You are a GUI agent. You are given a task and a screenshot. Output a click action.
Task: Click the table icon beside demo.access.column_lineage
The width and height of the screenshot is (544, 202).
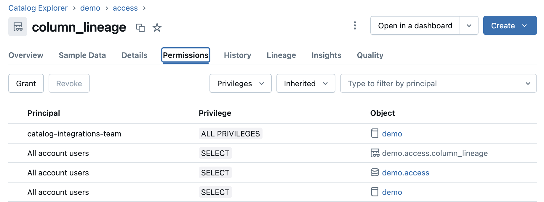pyautogui.click(x=375, y=153)
